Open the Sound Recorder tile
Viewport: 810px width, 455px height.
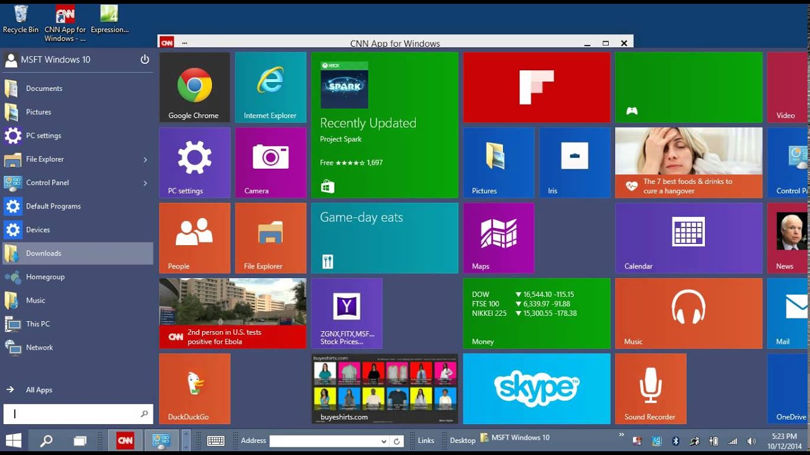(651, 388)
